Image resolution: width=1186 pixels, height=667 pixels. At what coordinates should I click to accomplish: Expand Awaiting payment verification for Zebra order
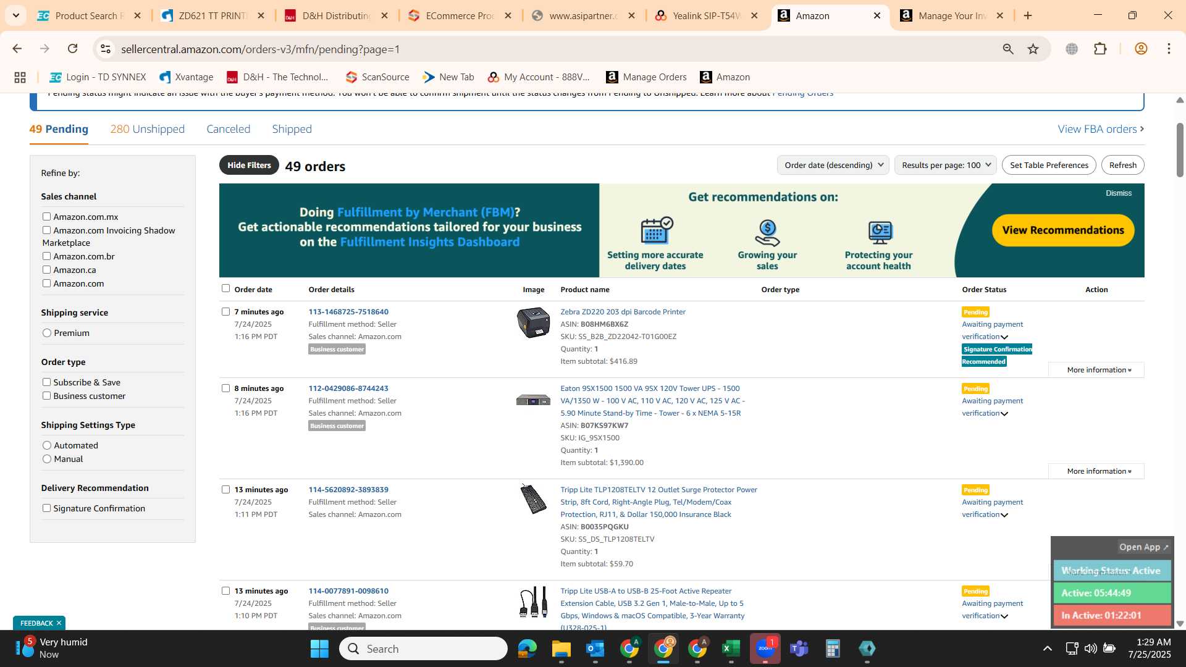pyautogui.click(x=1004, y=337)
